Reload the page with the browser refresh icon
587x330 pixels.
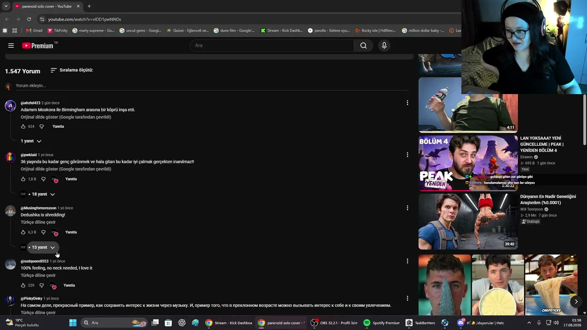point(29,19)
